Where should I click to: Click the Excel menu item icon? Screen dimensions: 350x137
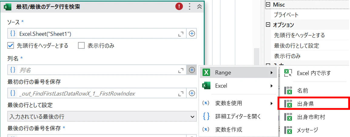(x=206, y=85)
